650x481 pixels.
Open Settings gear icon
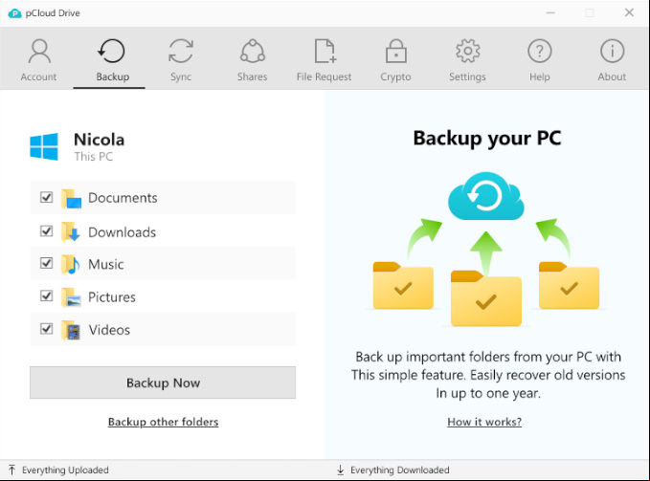click(x=467, y=52)
